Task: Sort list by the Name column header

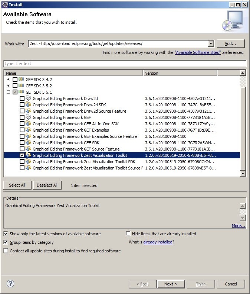Action: click(73, 73)
